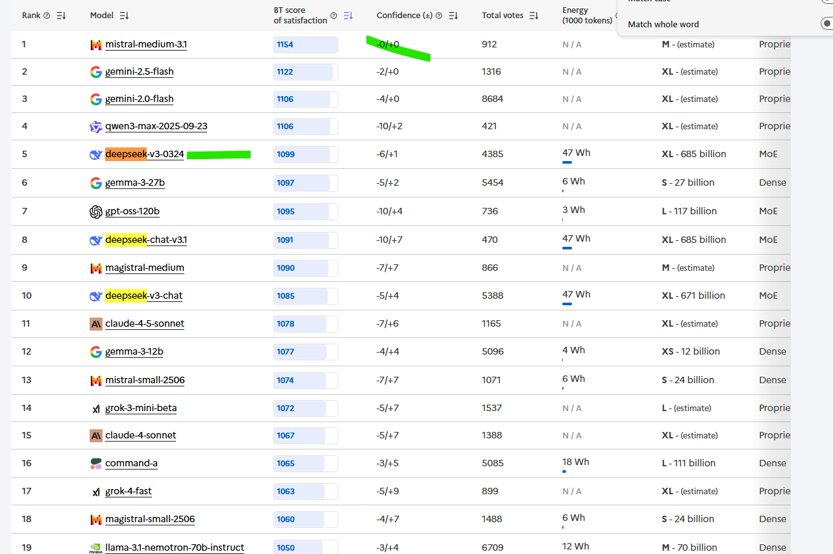The image size is (833, 554).
Task: Toggle the Match whole word switch
Action: click(x=826, y=24)
